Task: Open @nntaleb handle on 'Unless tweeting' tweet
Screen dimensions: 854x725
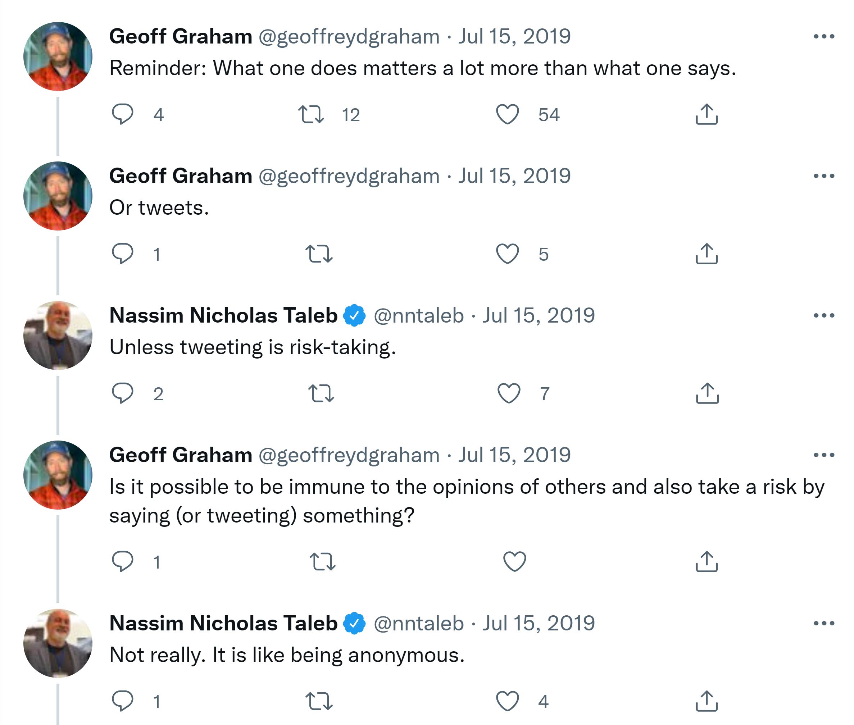Action: (x=419, y=316)
